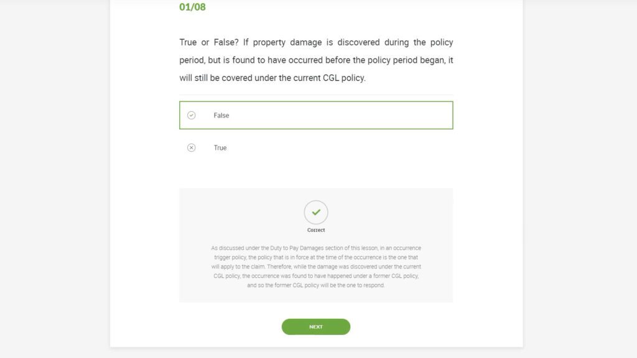Click the question line starting "period, but is found"
Screen dimensions: 637x358
click(x=316, y=60)
